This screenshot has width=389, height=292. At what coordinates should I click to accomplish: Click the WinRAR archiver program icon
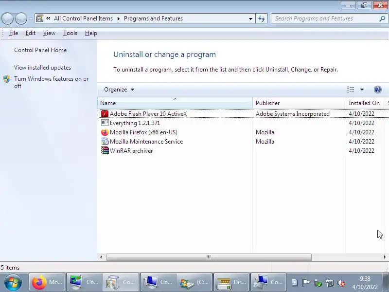click(105, 150)
